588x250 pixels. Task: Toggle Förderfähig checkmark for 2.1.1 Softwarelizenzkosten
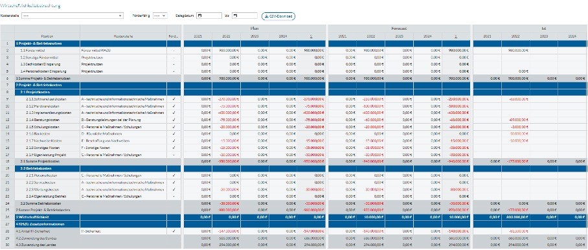pyautogui.click(x=174, y=99)
